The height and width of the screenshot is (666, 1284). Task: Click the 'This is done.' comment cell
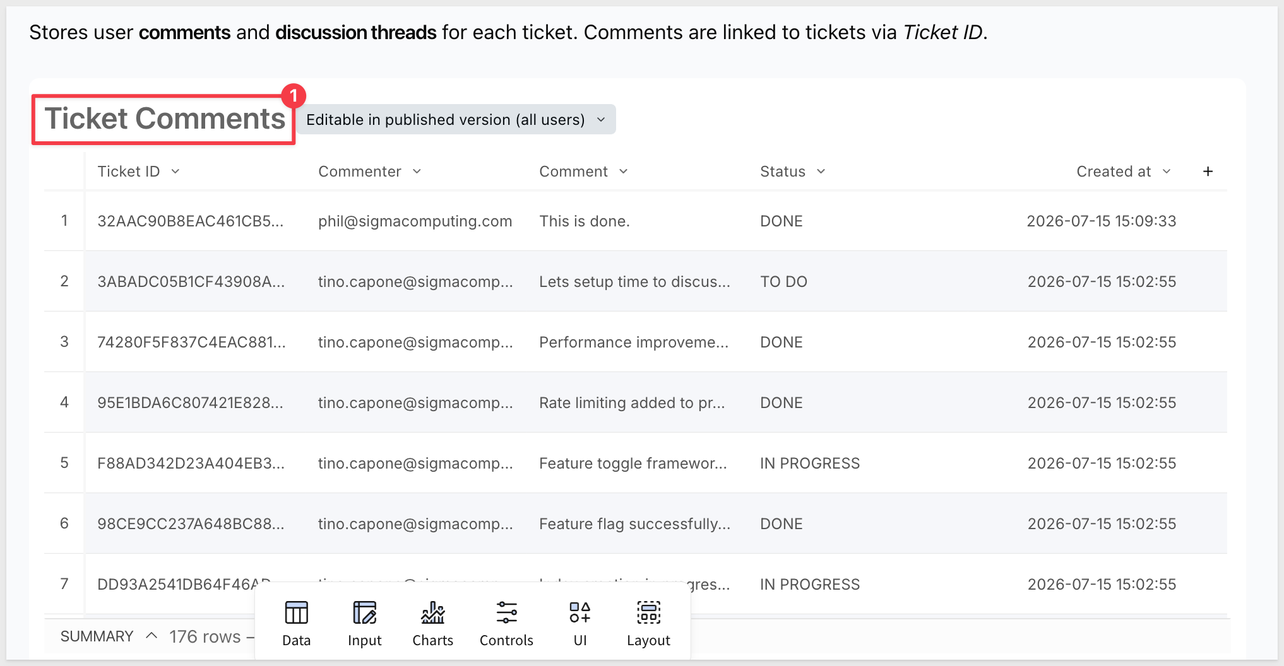click(x=584, y=221)
